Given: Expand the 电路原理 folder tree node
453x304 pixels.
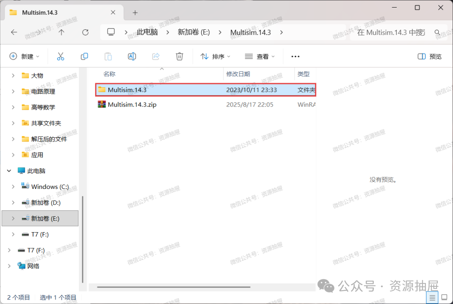Looking at the screenshot, I should [13, 92].
